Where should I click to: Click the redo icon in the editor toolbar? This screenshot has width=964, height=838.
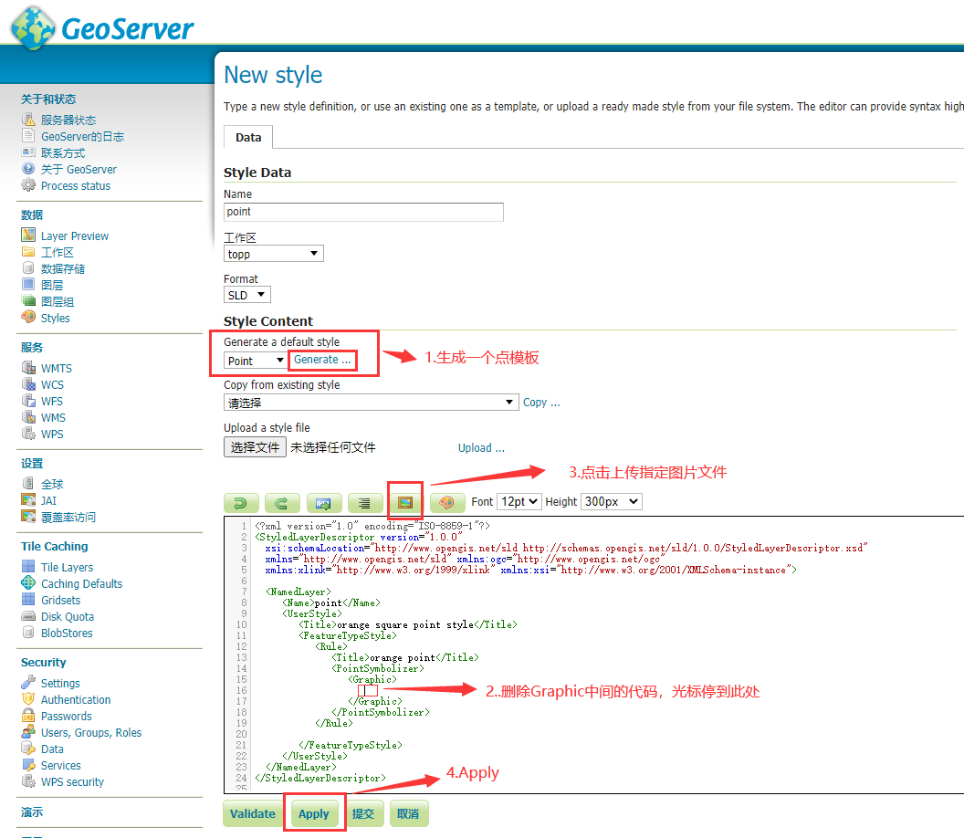tap(282, 502)
